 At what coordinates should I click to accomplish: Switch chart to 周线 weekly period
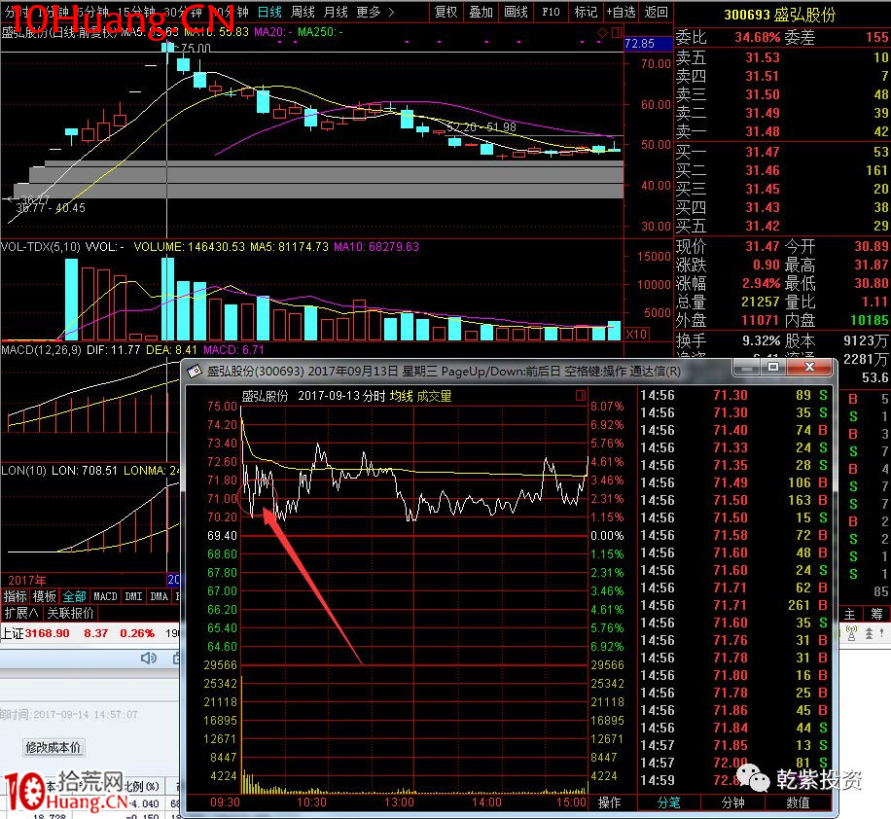coord(303,12)
